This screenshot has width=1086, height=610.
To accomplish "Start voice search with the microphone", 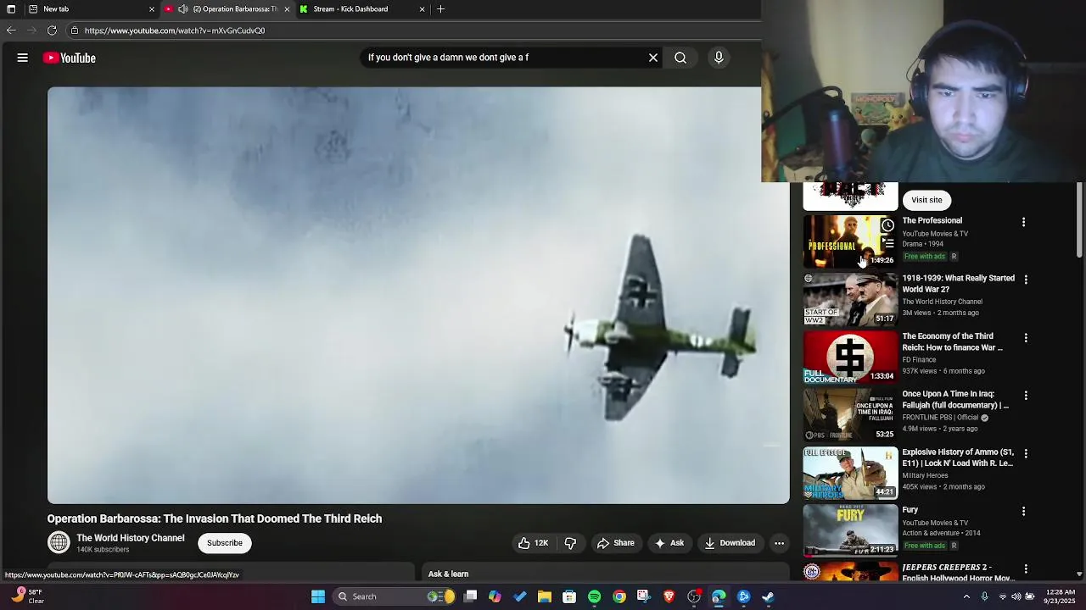I will (x=719, y=58).
